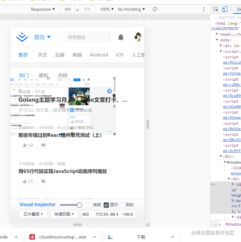The width and height of the screenshot is (241, 242).
Task: Toggle the device toolbar icon
Action: click(x=225, y=9)
